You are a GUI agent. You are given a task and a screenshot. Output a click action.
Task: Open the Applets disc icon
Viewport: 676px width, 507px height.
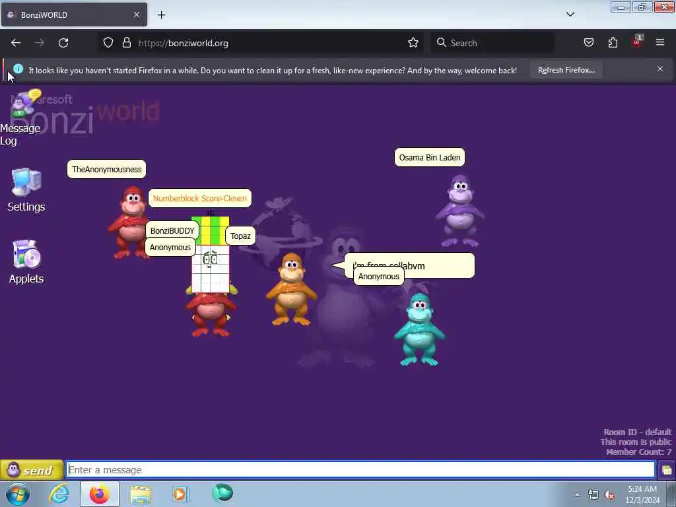[26, 254]
